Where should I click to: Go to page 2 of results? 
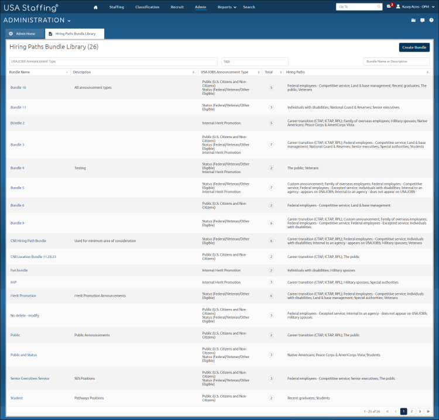pyautogui.click(x=411, y=411)
